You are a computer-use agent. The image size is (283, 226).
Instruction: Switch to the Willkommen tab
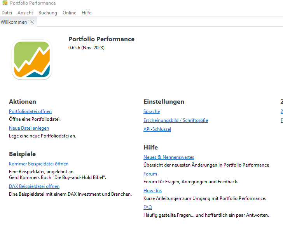pos(14,22)
